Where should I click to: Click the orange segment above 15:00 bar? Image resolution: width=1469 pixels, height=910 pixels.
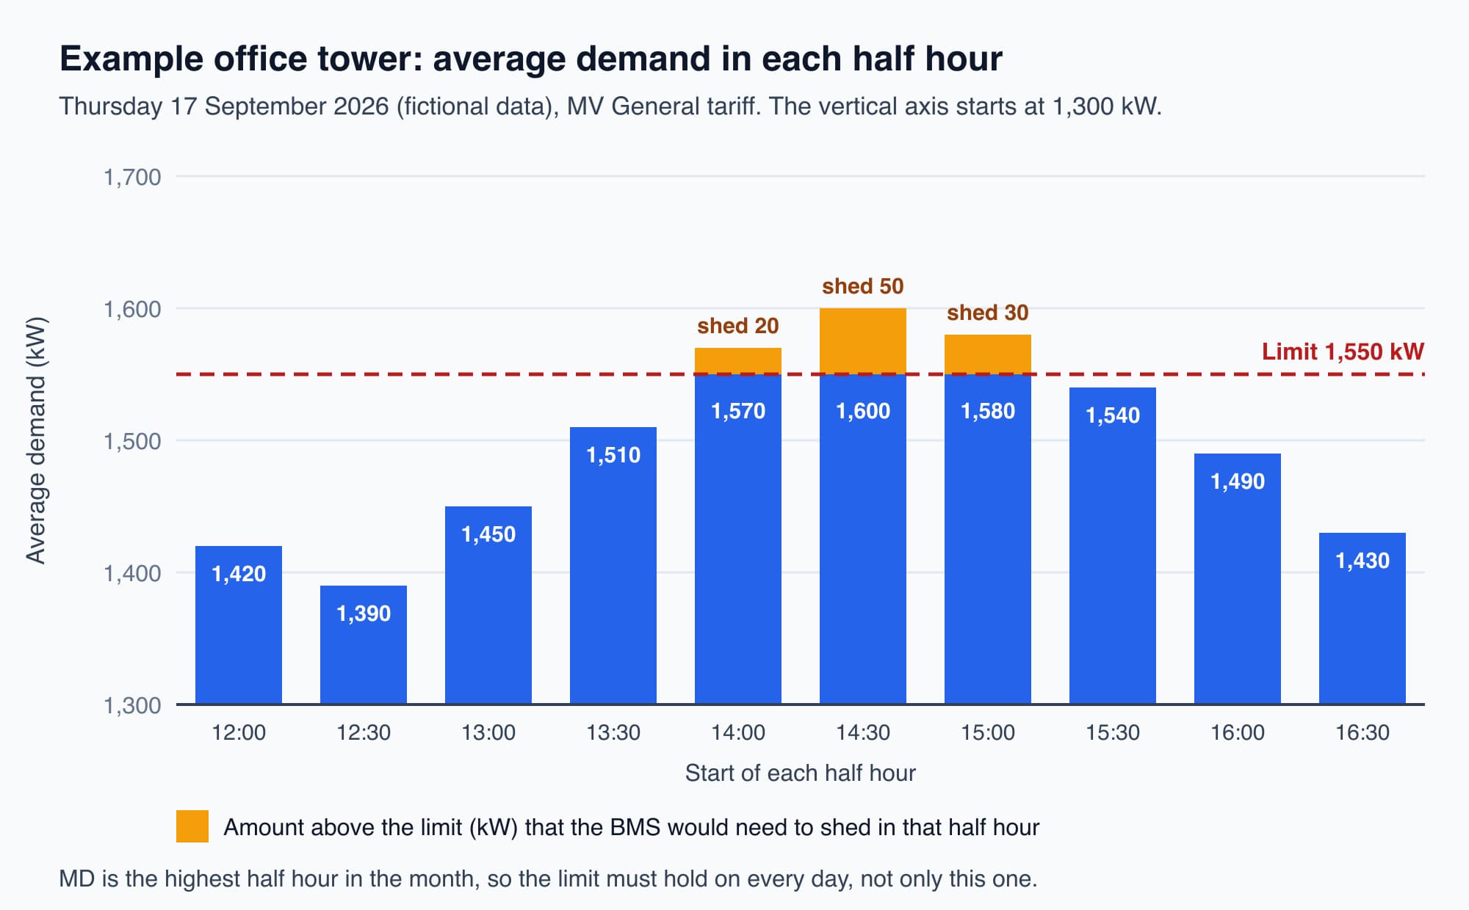(988, 354)
